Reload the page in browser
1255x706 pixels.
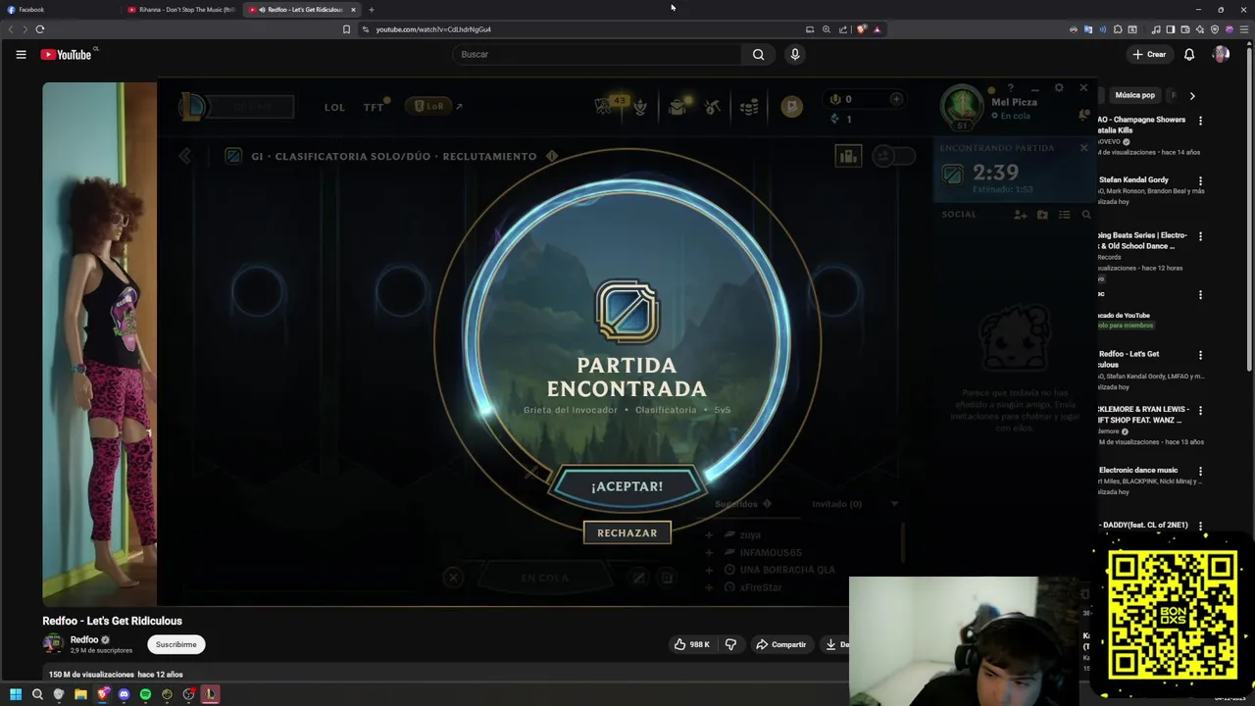40,29
